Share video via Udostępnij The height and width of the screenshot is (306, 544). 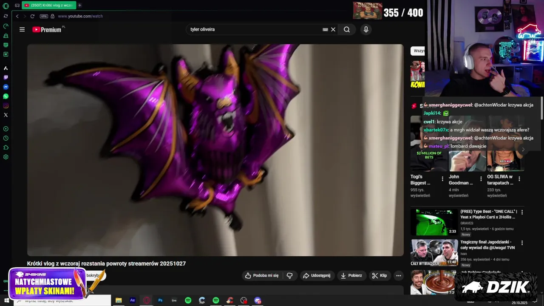317,275
